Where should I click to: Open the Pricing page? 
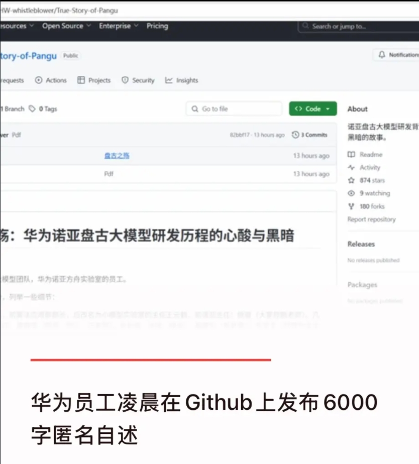click(x=157, y=26)
